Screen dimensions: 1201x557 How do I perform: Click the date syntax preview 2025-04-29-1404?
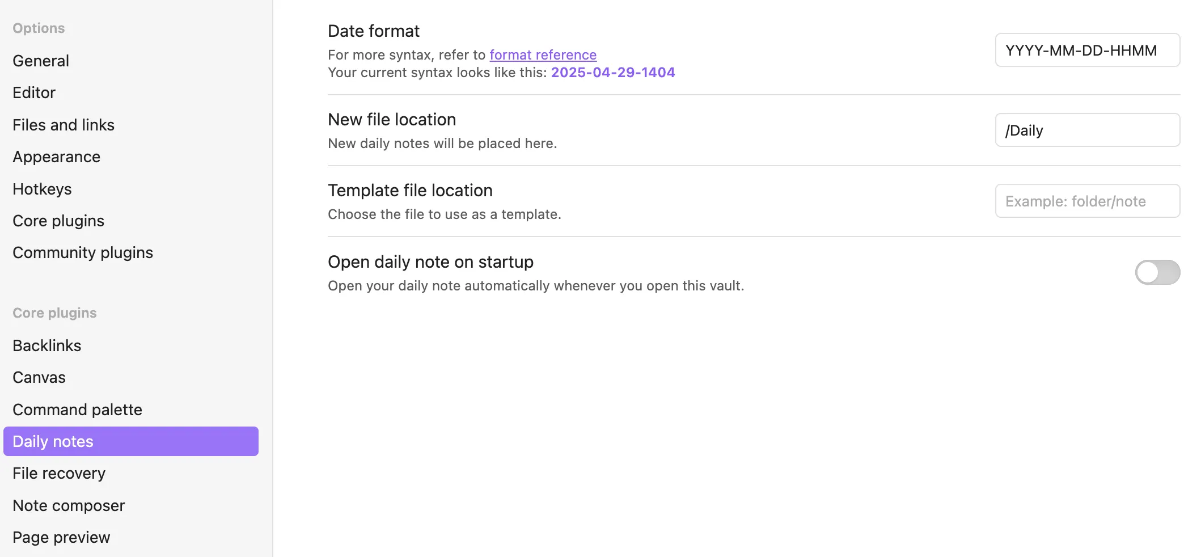[613, 73]
